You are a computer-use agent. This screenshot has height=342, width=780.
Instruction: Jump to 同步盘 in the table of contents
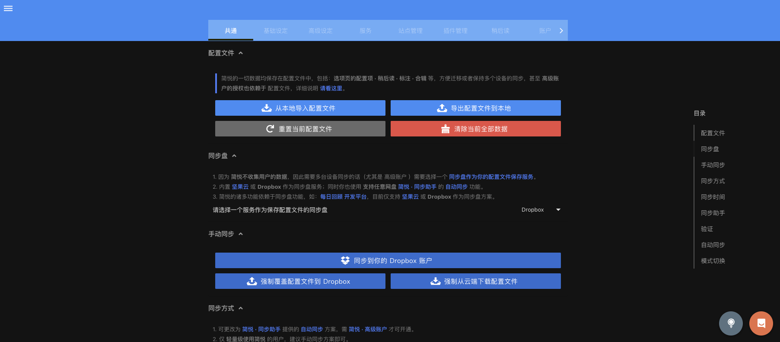pos(710,149)
